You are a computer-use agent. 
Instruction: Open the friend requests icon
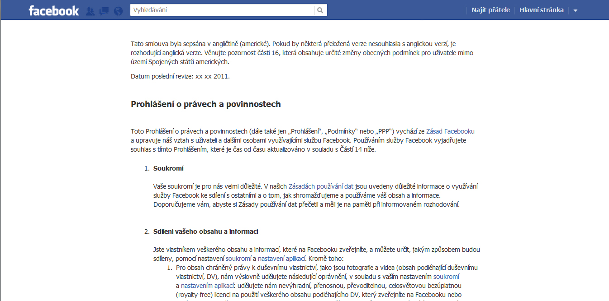(x=90, y=11)
